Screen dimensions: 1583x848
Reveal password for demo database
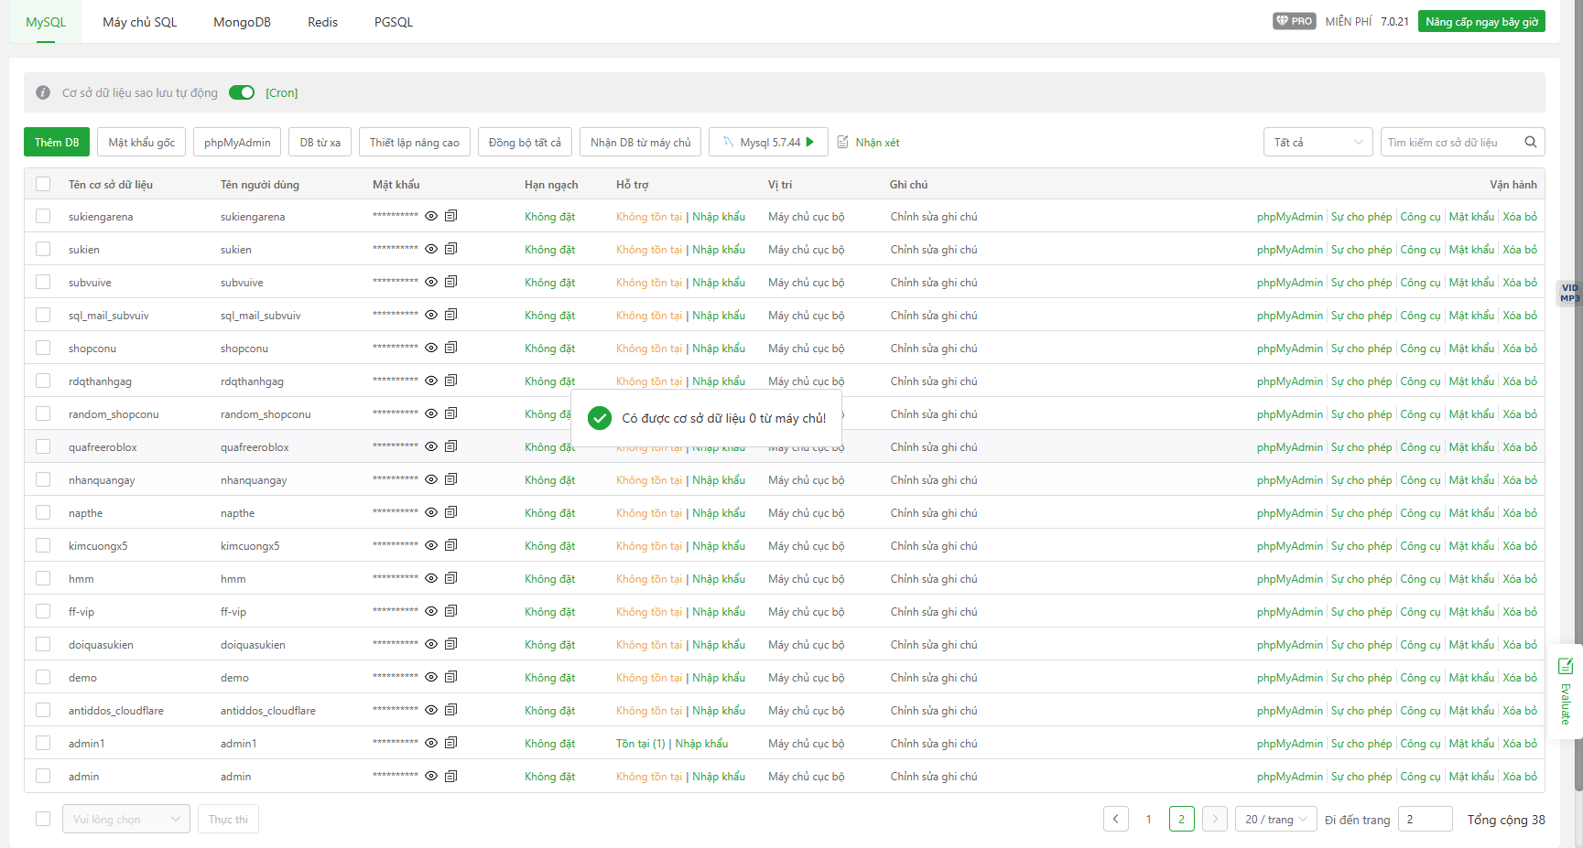[431, 677]
